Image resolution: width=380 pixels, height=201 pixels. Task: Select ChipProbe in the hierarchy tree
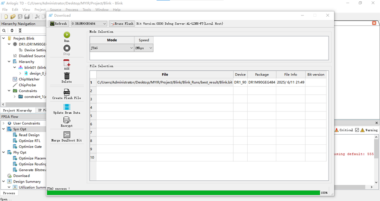27,85
